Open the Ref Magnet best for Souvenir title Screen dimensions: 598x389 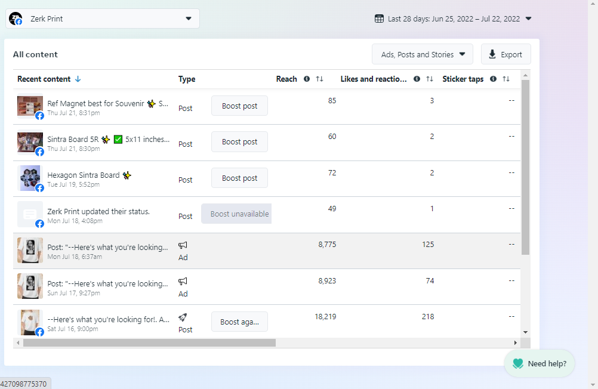(107, 103)
